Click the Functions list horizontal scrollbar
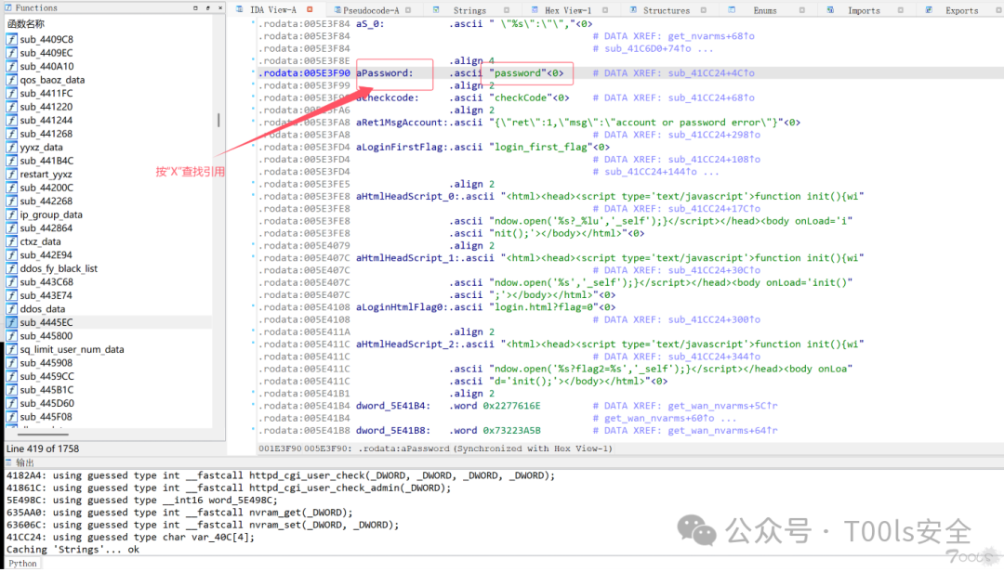 [43, 435]
